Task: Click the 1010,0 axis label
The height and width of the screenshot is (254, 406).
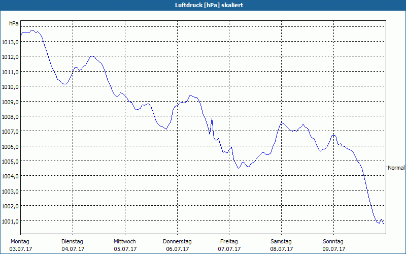Action: tap(10, 87)
